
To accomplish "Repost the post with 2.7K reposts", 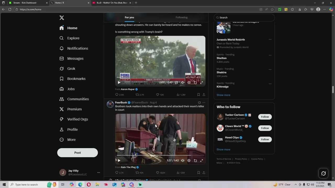I will coord(140,95).
